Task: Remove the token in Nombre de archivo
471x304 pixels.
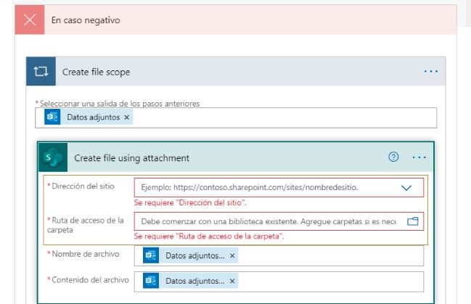Action: (232, 255)
